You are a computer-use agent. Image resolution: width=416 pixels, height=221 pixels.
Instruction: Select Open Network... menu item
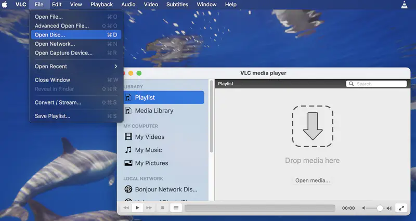coord(76,44)
